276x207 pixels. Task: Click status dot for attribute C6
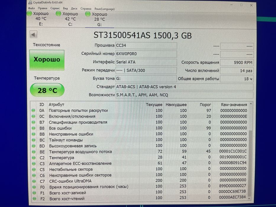(x=34, y=175)
